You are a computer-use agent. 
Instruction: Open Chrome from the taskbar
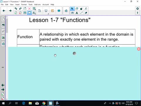point(44,103)
